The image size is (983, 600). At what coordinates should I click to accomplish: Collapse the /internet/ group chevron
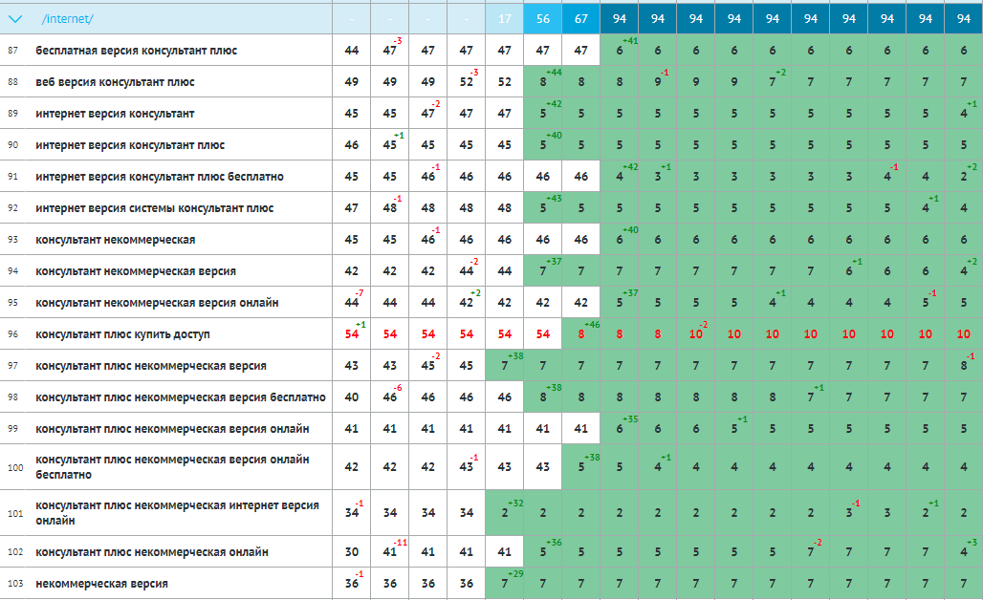[15, 19]
